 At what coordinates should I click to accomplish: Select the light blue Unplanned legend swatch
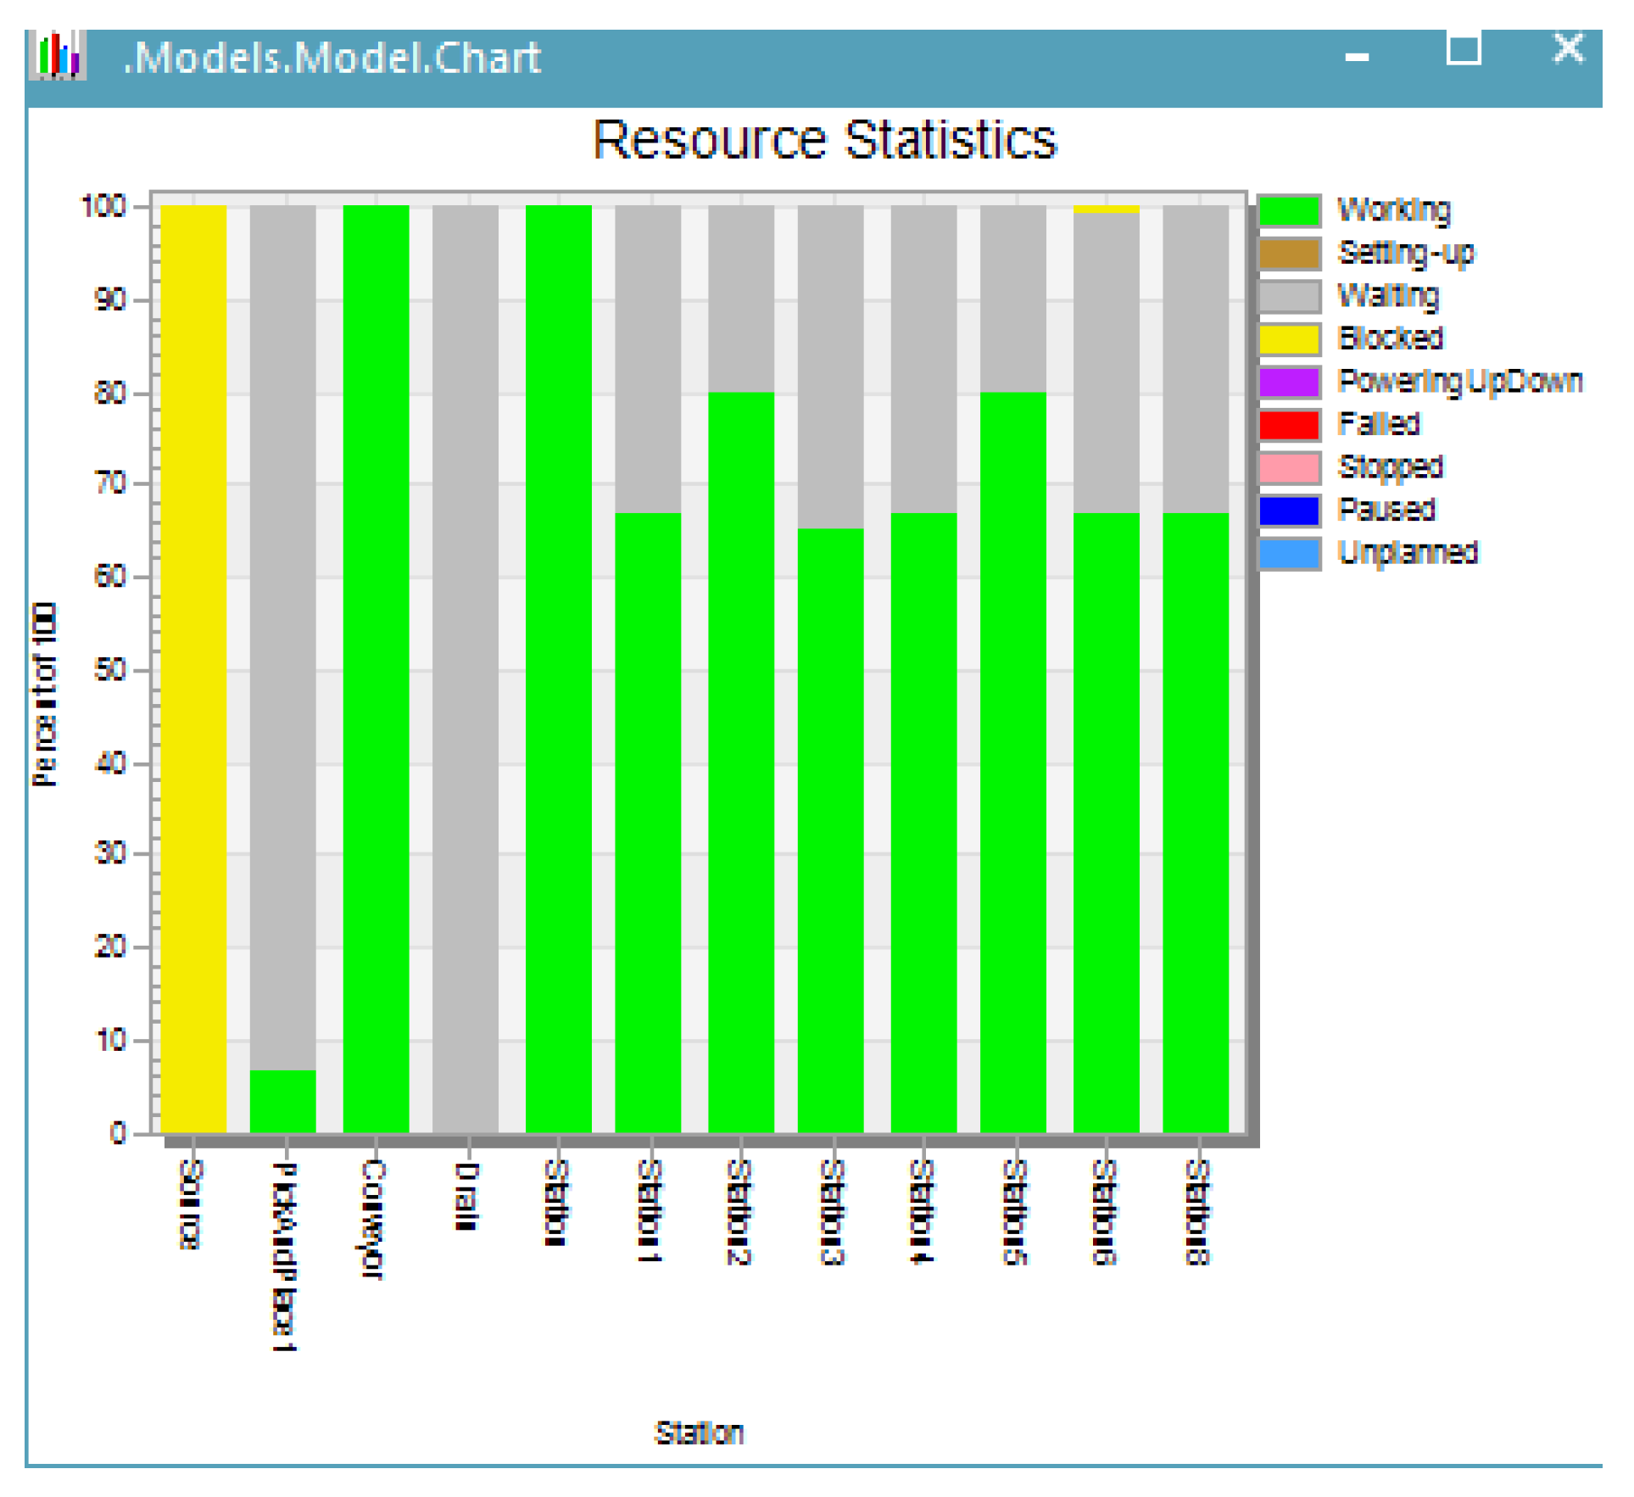click(1288, 553)
